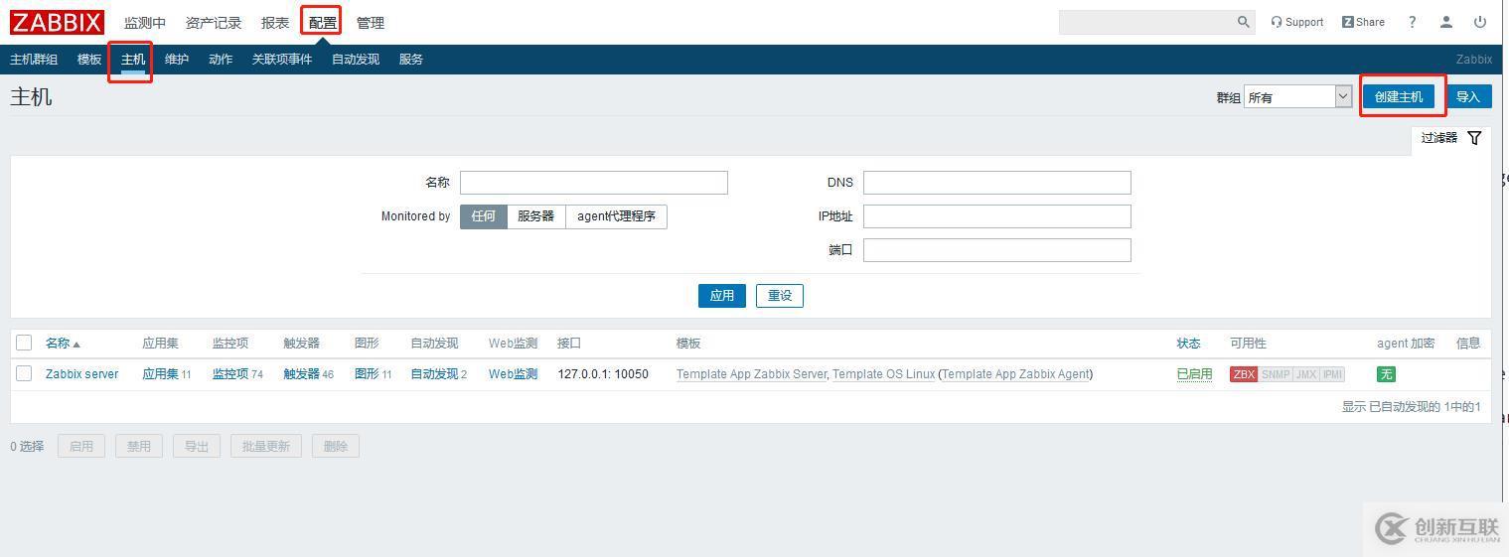1509x557 pixels.
Task: Open Zabbix server 监控项 link
Action: coord(229,374)
